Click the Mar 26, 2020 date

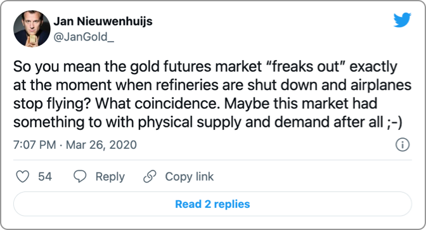(101, 144)
